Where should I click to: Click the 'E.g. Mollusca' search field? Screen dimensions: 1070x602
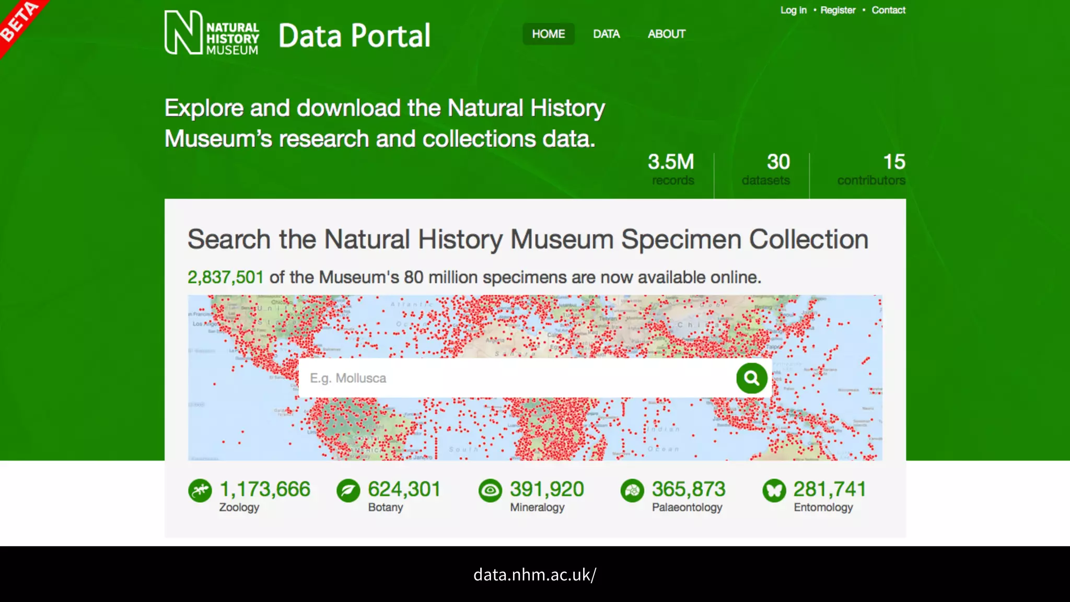(517, 378)
